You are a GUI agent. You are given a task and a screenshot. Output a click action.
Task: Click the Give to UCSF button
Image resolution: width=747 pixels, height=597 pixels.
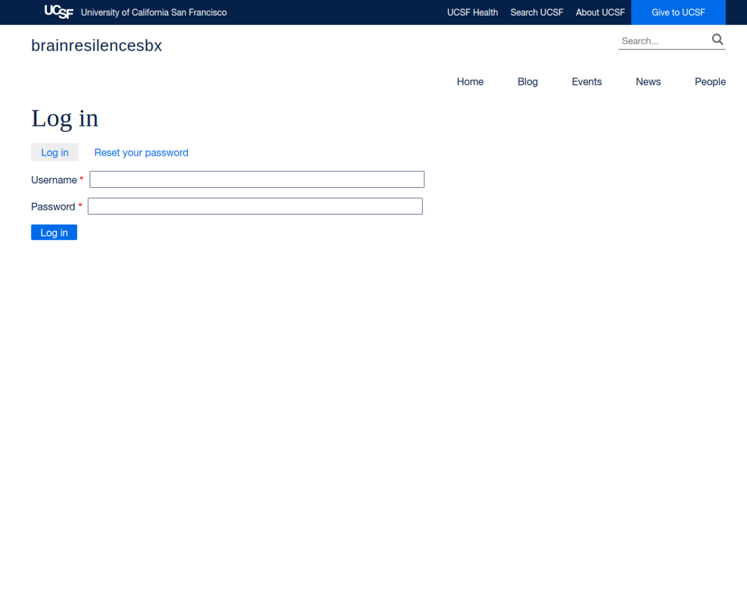click(x=678, y=12)
